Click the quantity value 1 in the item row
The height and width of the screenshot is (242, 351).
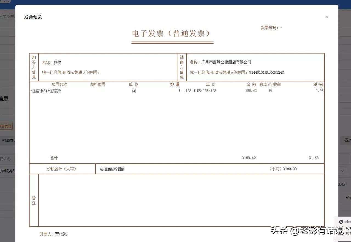[x=179, y=91]
